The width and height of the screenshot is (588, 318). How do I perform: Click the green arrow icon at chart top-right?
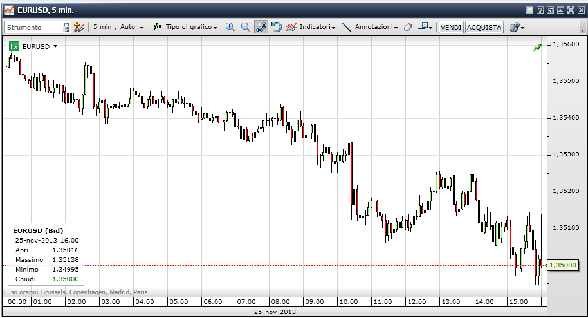pos(537,48)
